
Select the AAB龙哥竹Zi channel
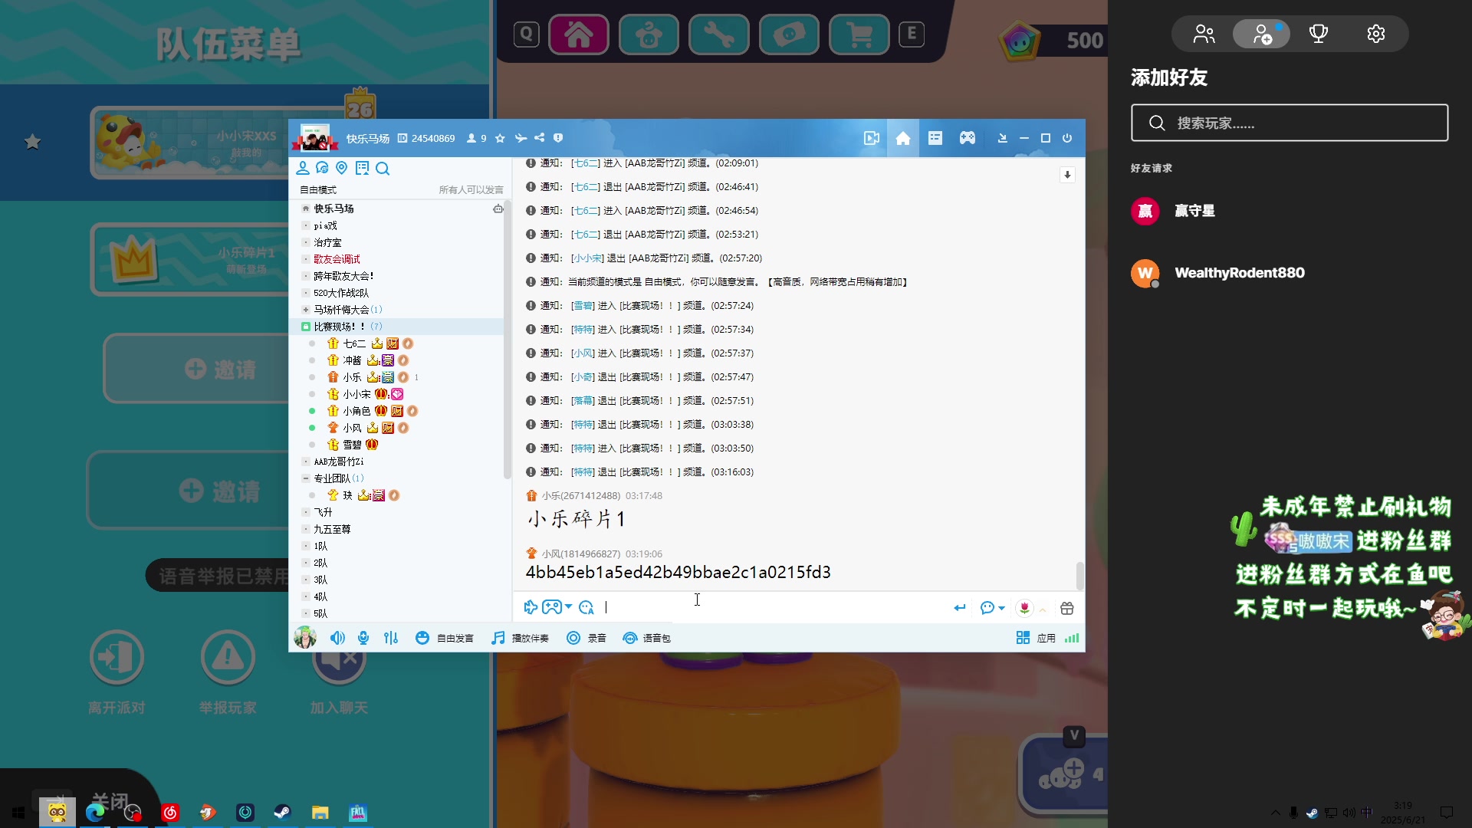(x=339, y=462)
